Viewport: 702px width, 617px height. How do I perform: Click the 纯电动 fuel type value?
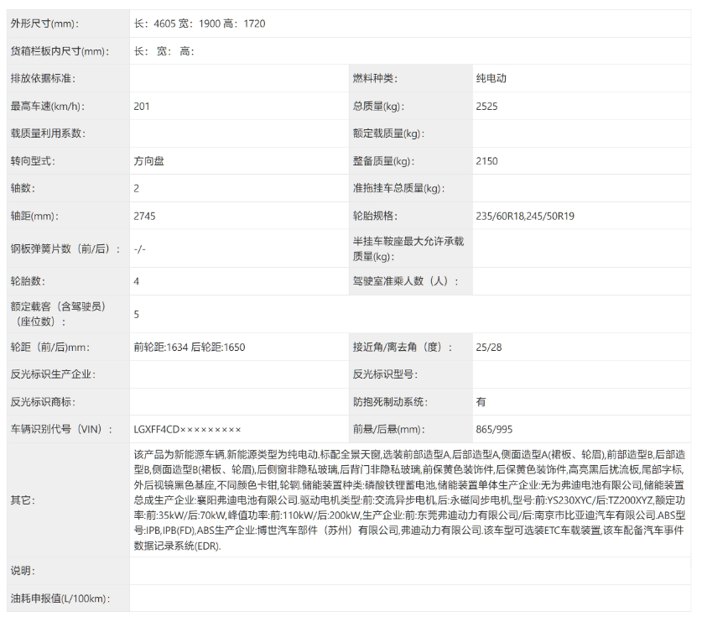488,78
